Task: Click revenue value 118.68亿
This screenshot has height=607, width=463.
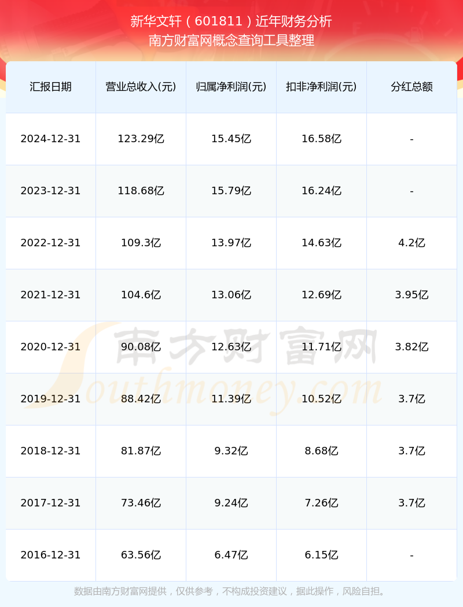Action: coord(141,191)
